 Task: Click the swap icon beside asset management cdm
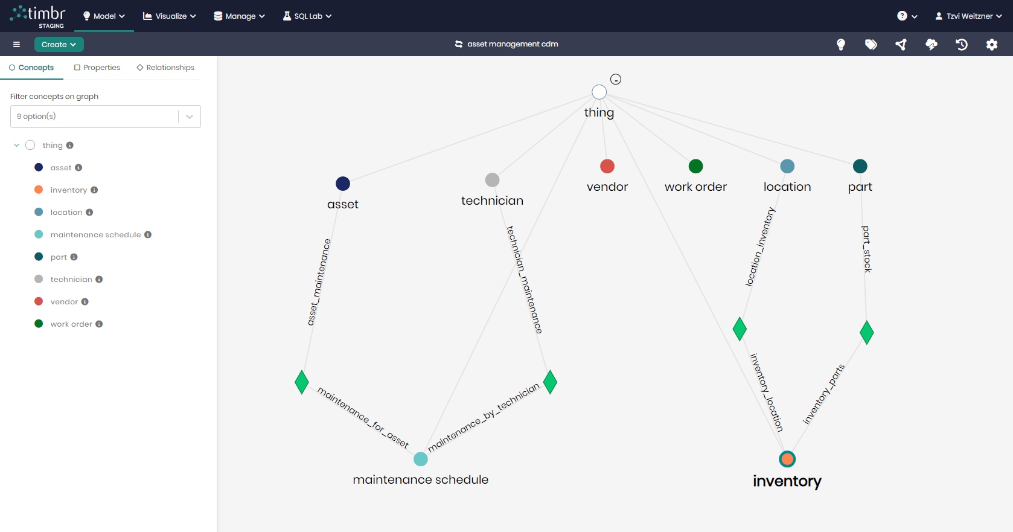(x=459, y=44)
